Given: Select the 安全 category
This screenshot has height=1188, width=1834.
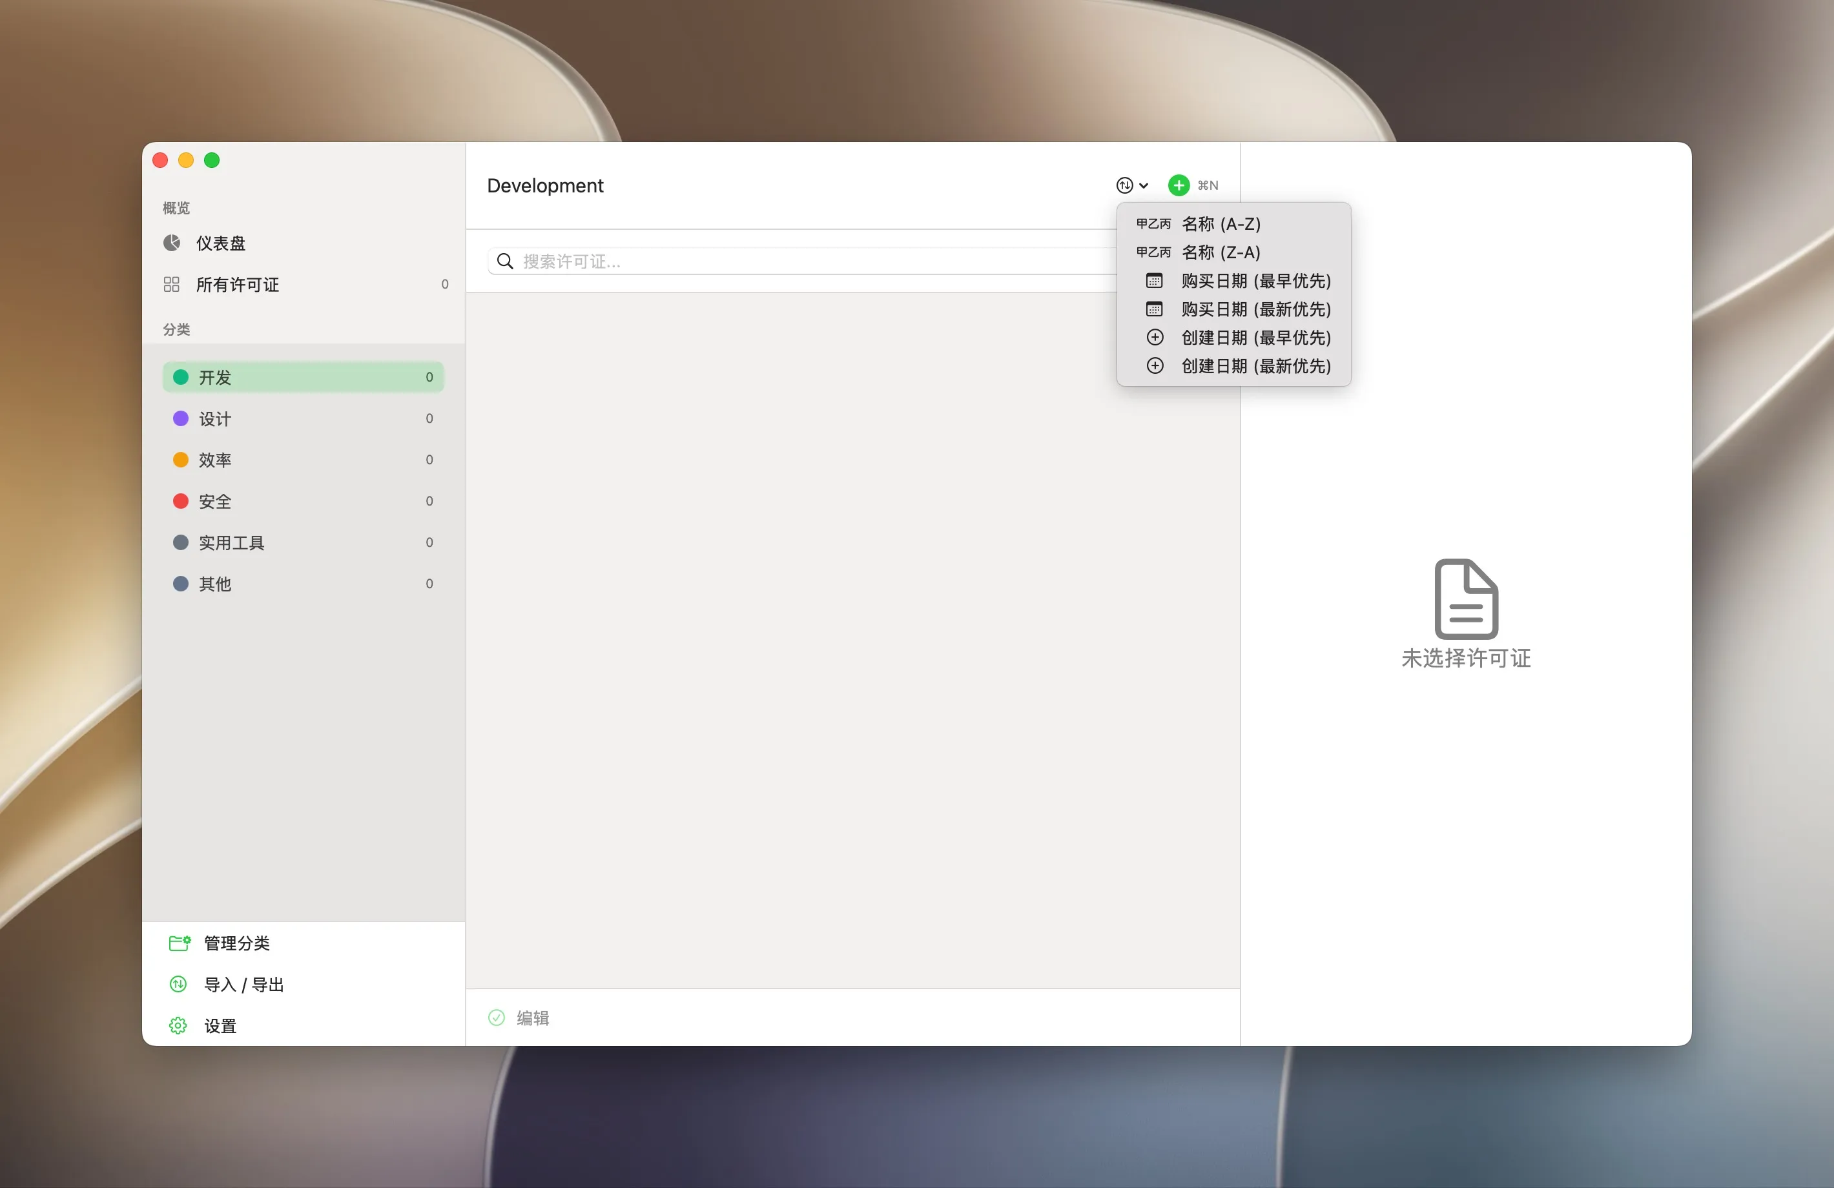Looking at the screenshot, I should click(x=303, y=501).
